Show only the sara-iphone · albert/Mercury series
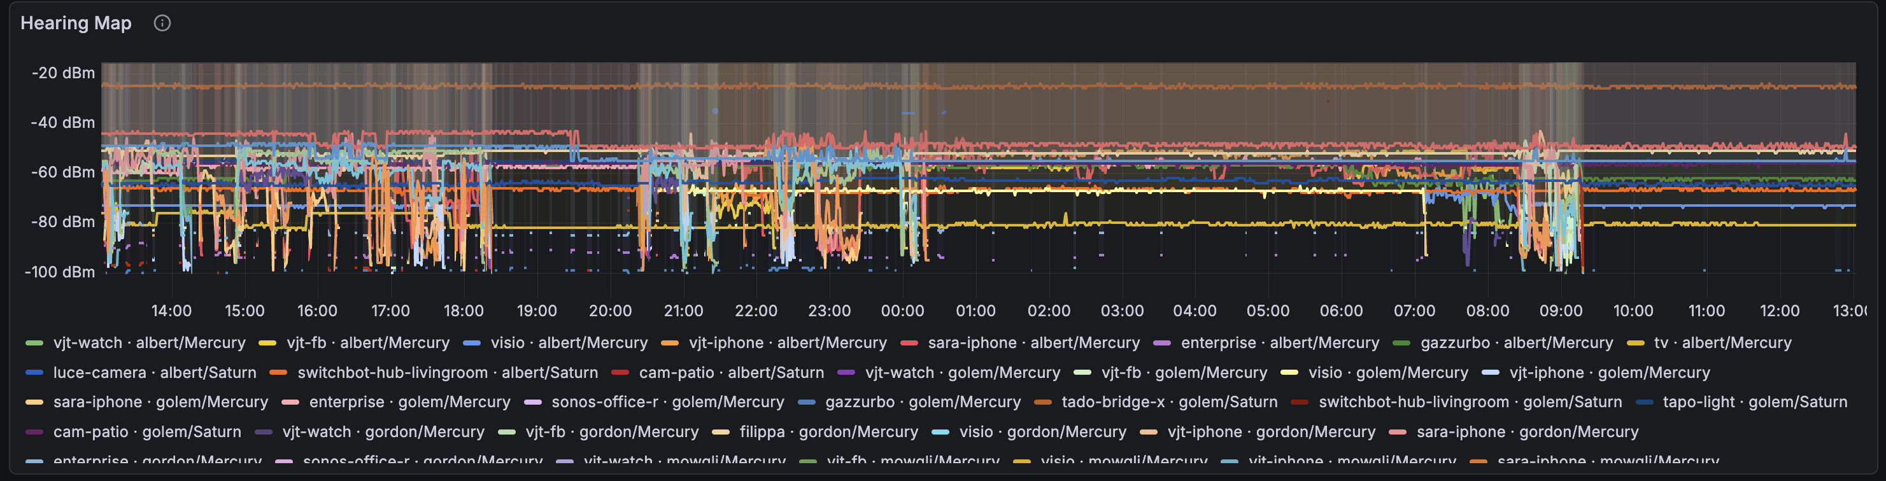 (1033, 343)
